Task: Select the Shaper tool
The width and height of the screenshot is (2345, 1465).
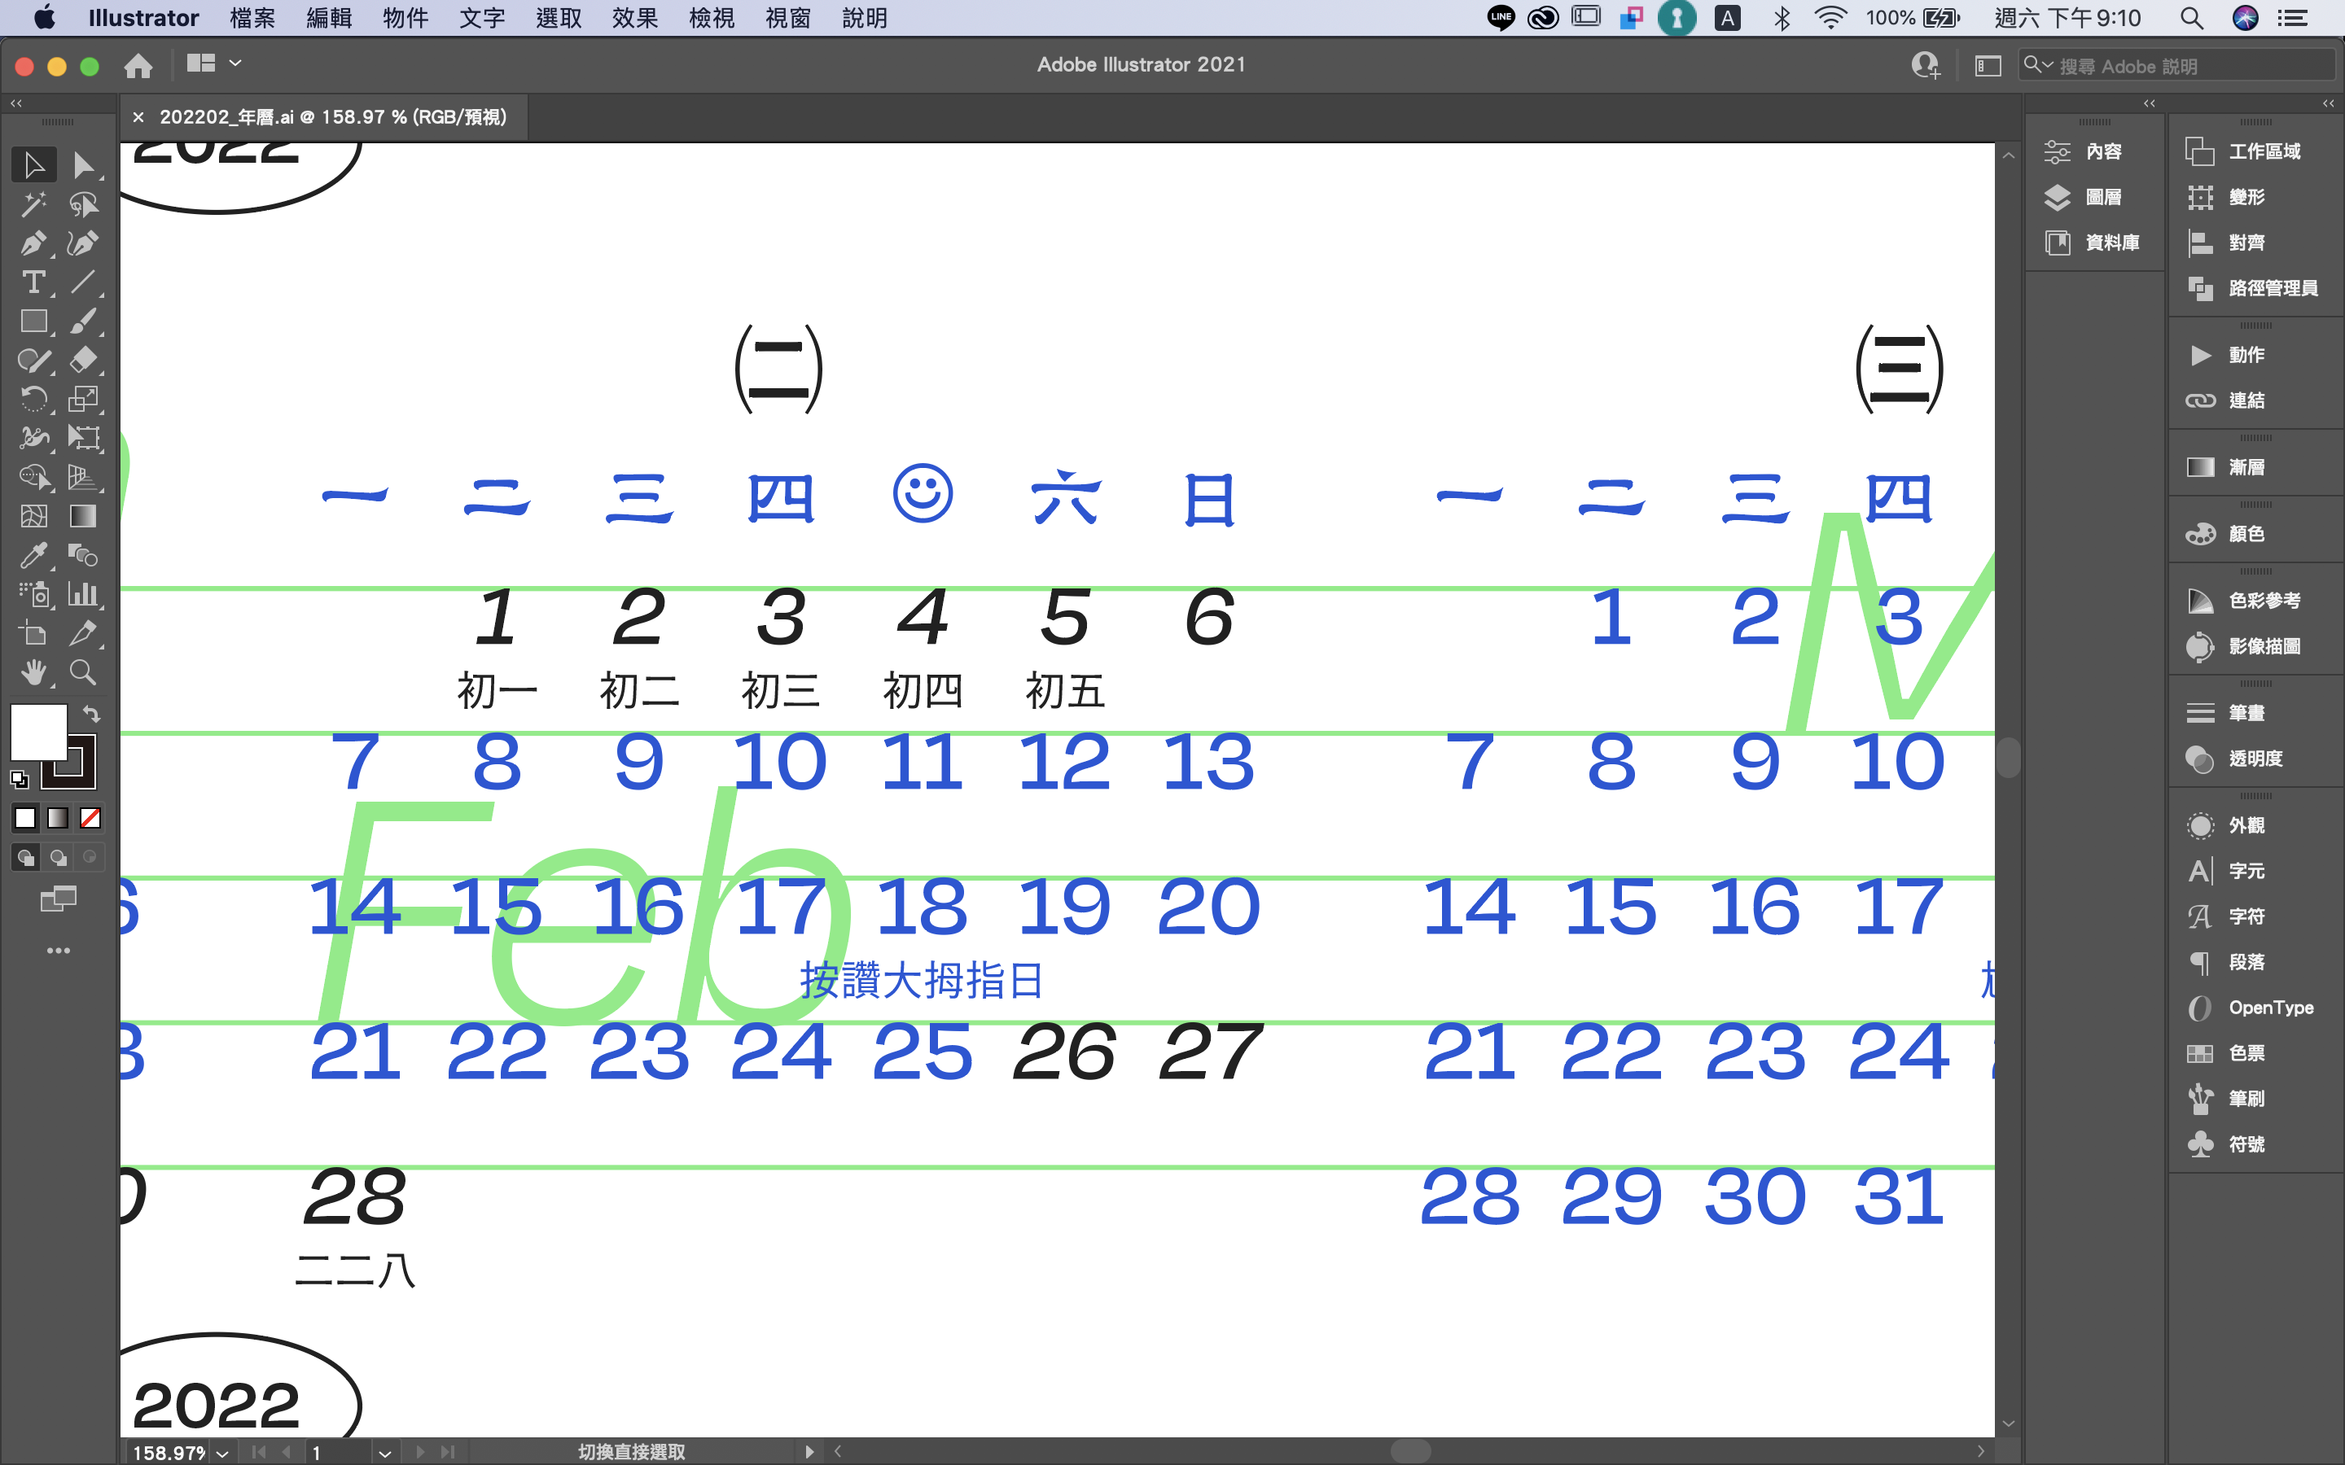Action: tap(34, 360)
